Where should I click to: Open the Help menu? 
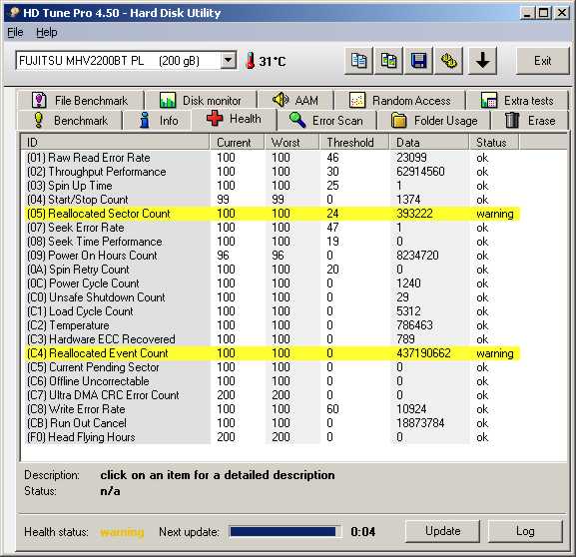[x=46, y=32]
